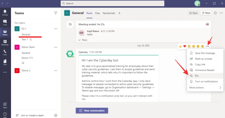Image resolution: width=225 pixels, height=118 pixels.
Task: Open the Help icon
Action: click(x=5, y=115)
